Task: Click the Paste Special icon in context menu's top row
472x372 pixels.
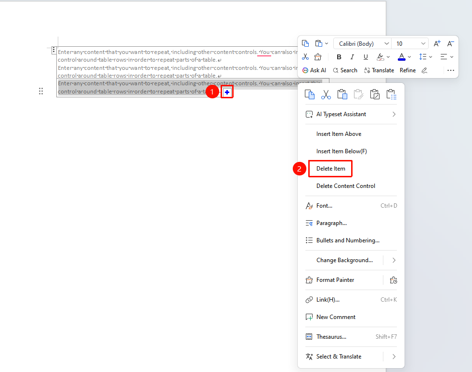Action: click(x=391, y=94)
